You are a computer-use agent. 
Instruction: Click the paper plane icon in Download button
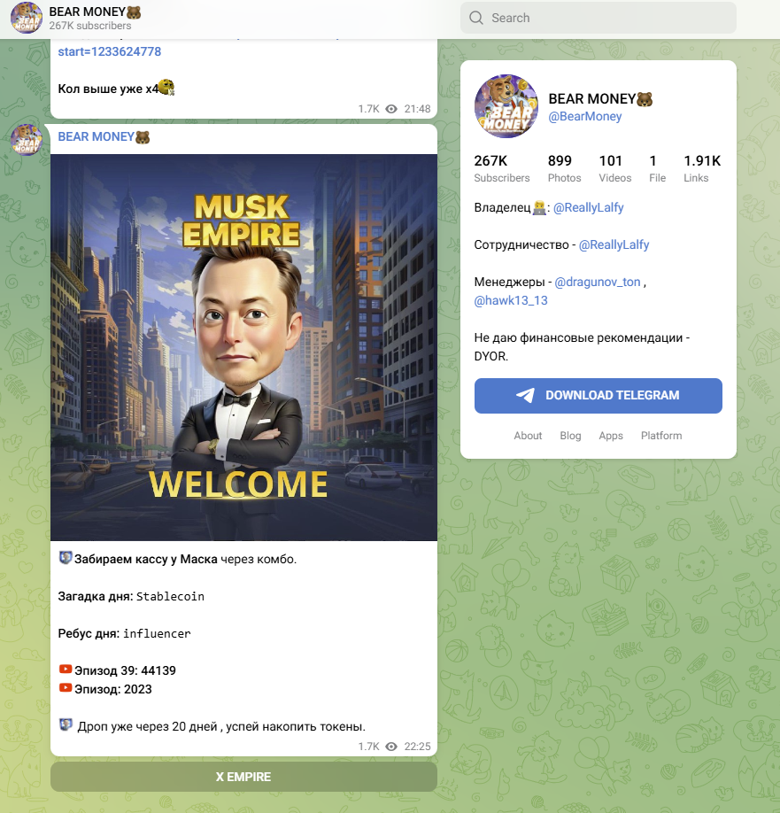[x=525, y=396]
